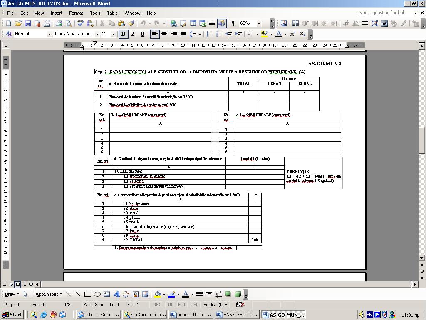Screen dimensions: 426x320
Task: Activate the Format Painter brush
Action: pos(131,23)
